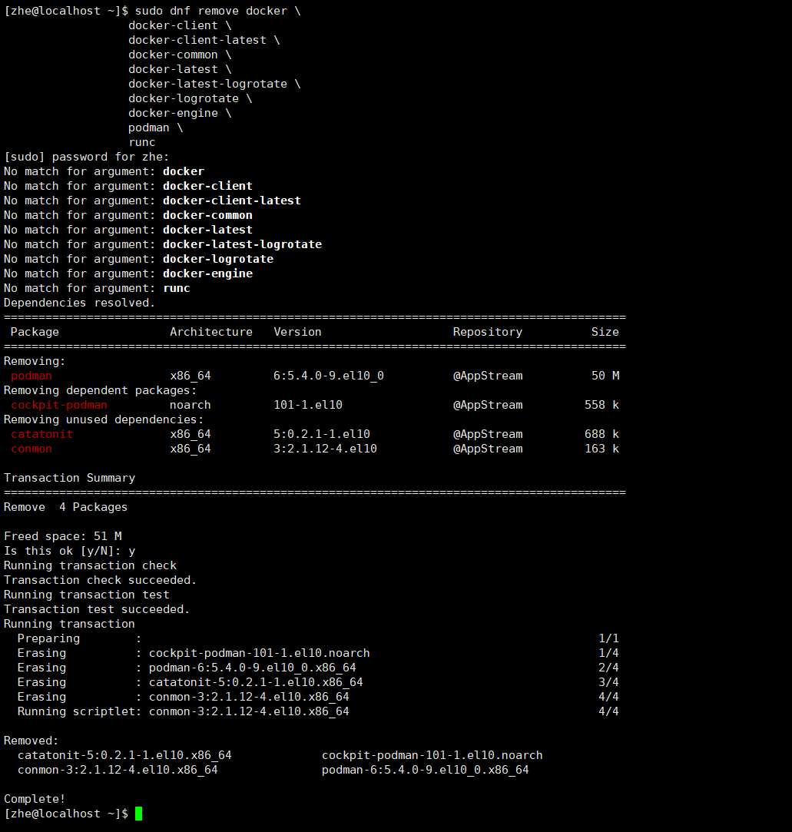The height and width of the screenshot is (832, 792).
Task: Click final '[zhe@localhost ~]$' prompt
Action: coord(66,814)
